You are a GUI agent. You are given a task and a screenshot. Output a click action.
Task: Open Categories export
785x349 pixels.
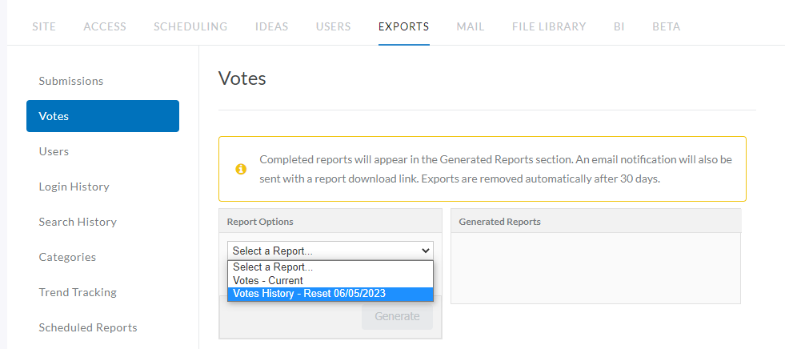pos(67,257)
